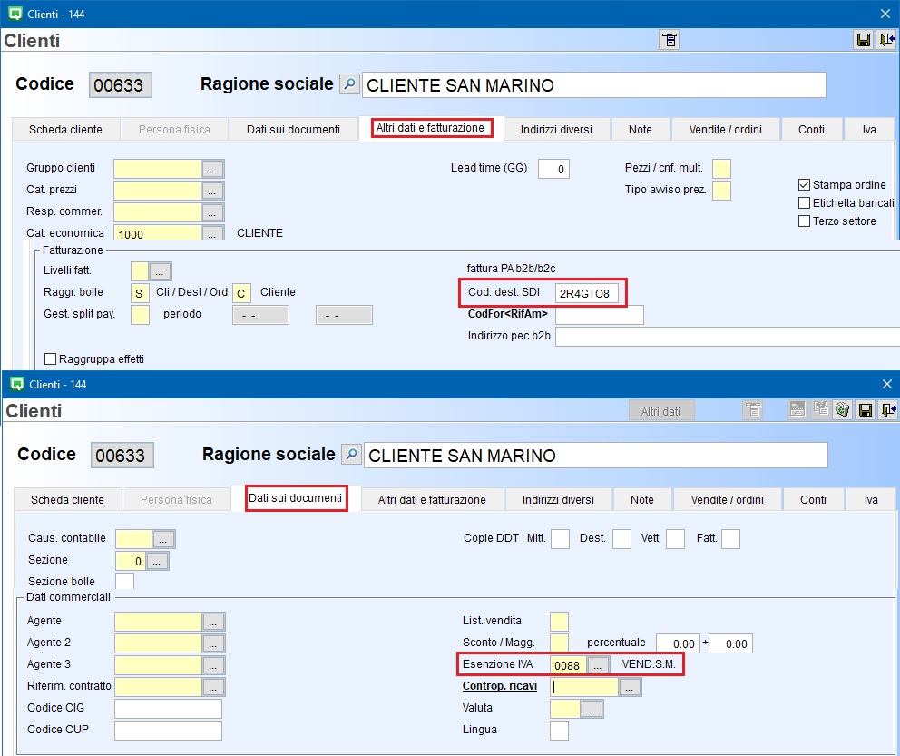This screenshot has height=756, width=900.
Task: Click the save floppy icon in lower Clienti window
Action: click(866, 410)
